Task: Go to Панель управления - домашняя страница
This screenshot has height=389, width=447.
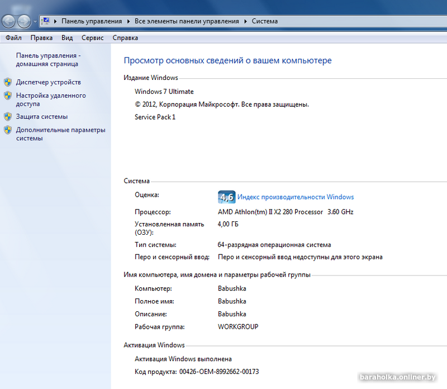Action: pyautogui.click(x=48, y=60)
